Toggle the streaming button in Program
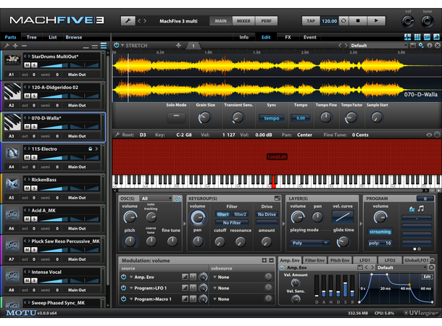 (x=380, y=232)
